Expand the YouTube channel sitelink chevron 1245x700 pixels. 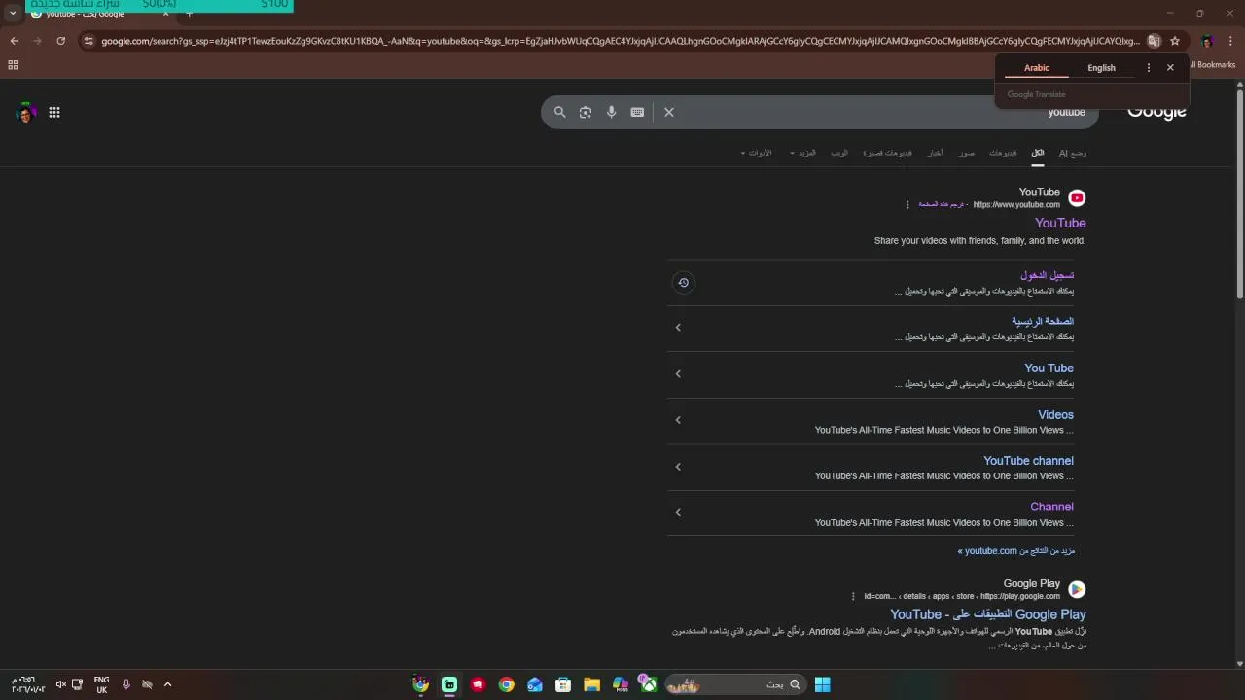click(678, 467)
